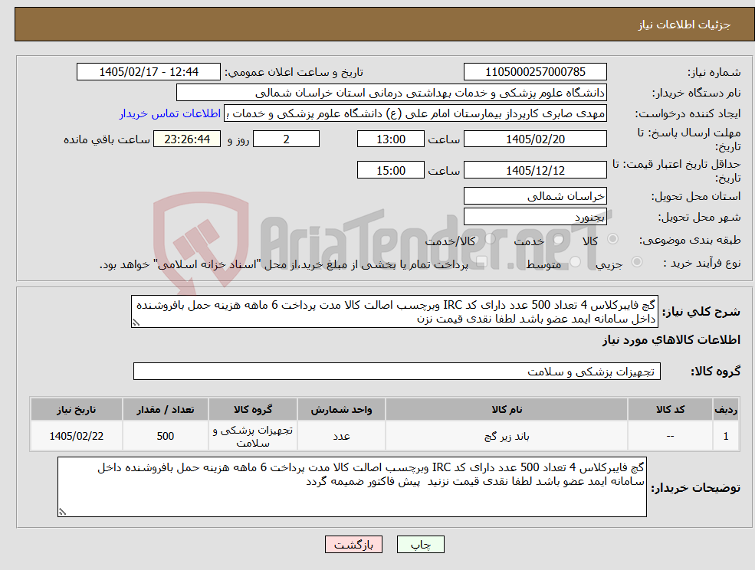
Task: Click the بازگشت (back) button
Action: (353, 545)
